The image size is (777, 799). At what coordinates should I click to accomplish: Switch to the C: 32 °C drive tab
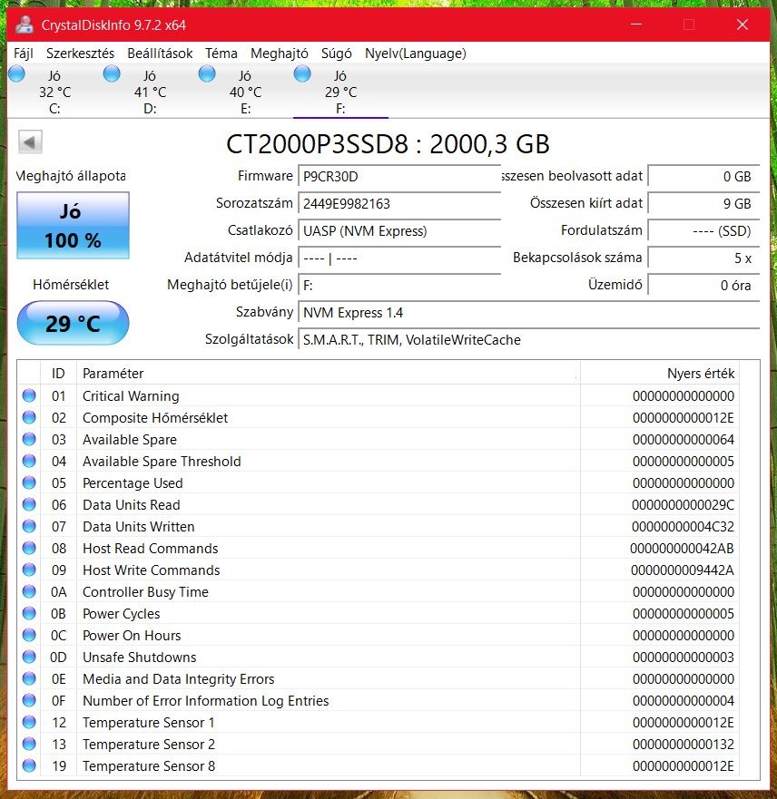pyautogui.click(x=54, y=92)
